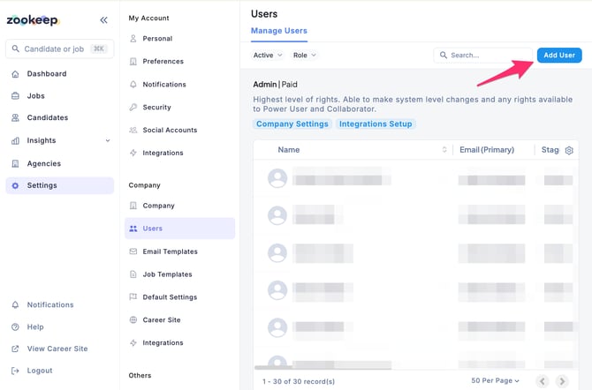Go to Candidates in the sidebar
592x390 pixels.
47,118
